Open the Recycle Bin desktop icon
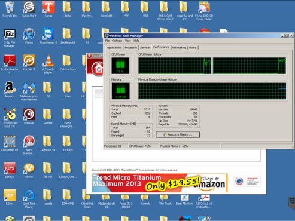The image size is (295, 221). coord(10,9)
